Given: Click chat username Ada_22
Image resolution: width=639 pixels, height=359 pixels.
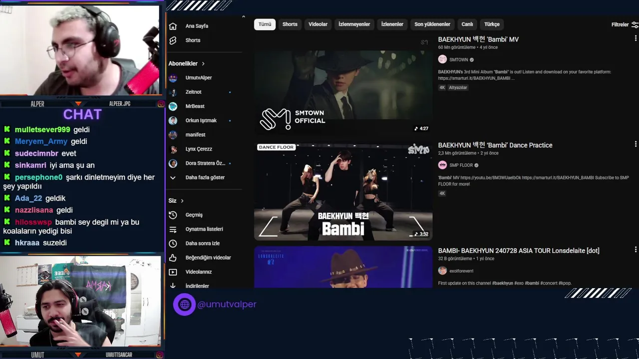Looking at the screenshot, I should (x=28, y=198).
